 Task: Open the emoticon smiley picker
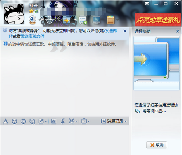click(15, 121)
